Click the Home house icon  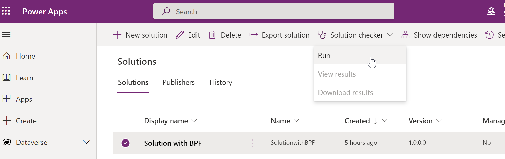click(7, 56)
